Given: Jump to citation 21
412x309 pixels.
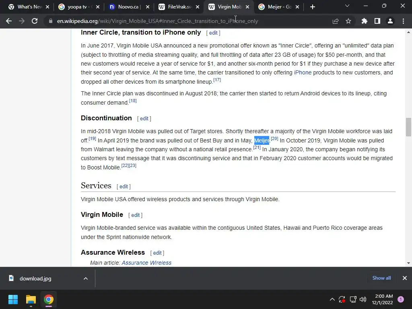Looking at the screenshot, I should click(257, 147).
